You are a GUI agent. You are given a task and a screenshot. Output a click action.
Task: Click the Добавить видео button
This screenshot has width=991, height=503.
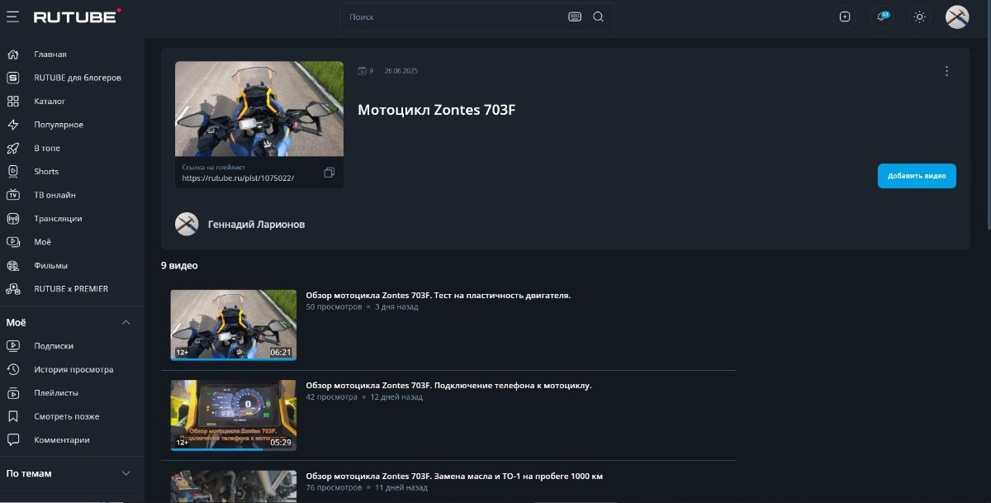point(917,176)
